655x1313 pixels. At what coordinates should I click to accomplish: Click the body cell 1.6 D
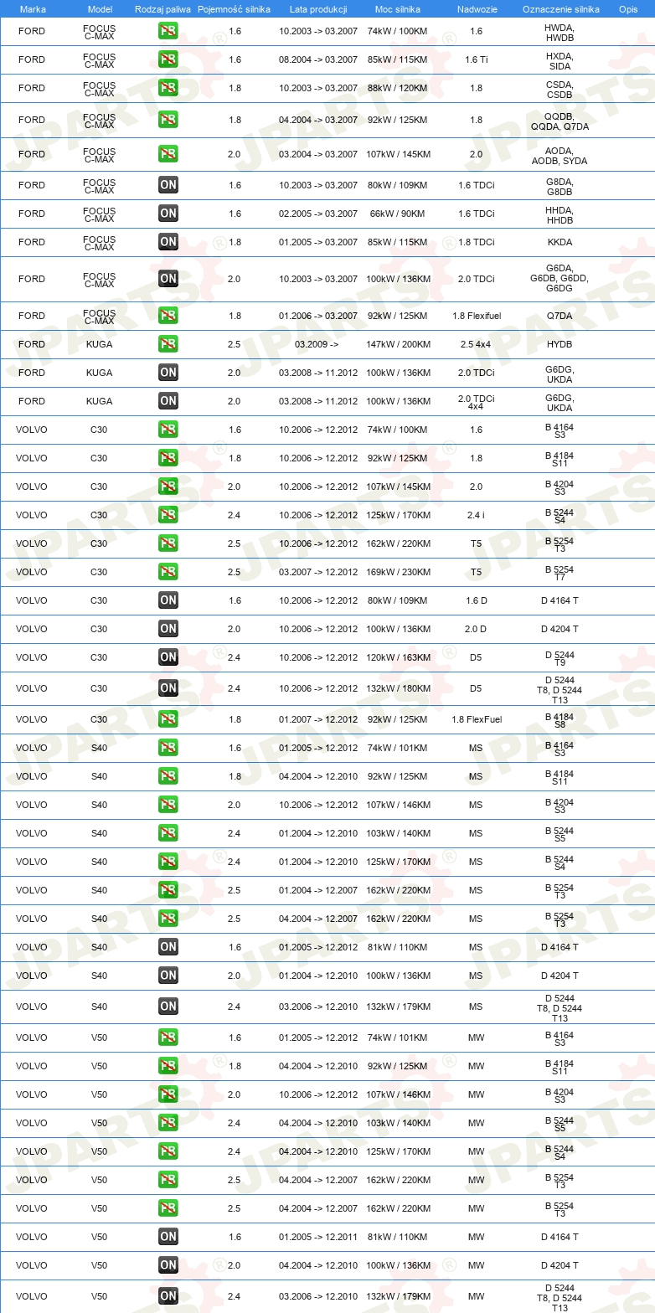(476, 601)
